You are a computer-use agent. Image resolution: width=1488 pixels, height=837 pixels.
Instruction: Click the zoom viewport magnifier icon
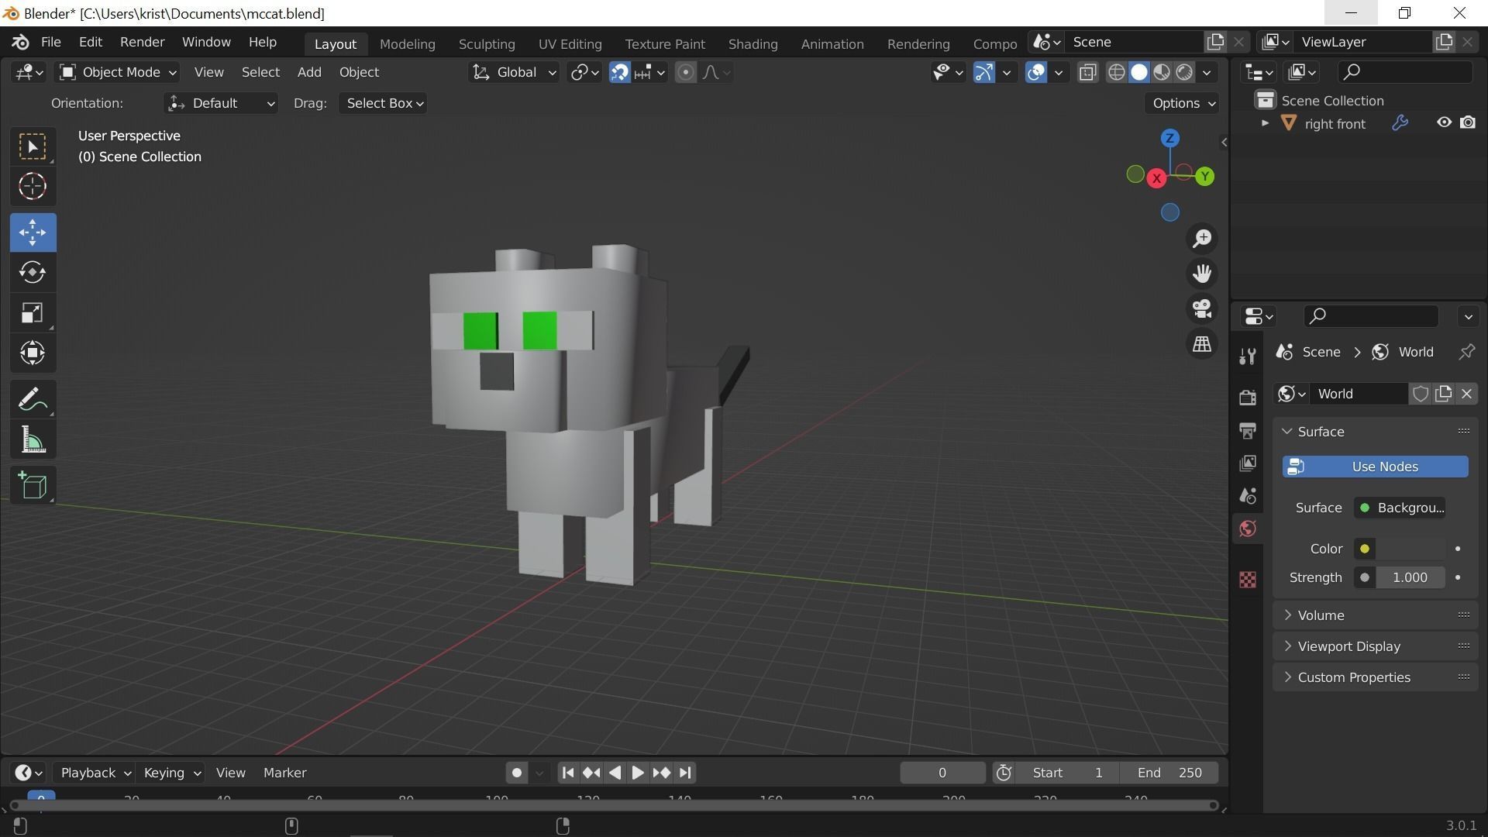(1202, 239)
